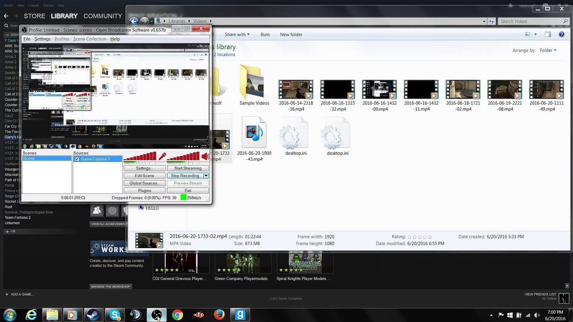Click the Explorer help icon

pyautogui.click(x=561, y=34)
